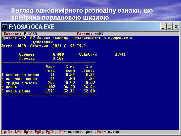The image size is (181, 136).
Task: Click frequency value 1595
Action: (x=50, y=91)
